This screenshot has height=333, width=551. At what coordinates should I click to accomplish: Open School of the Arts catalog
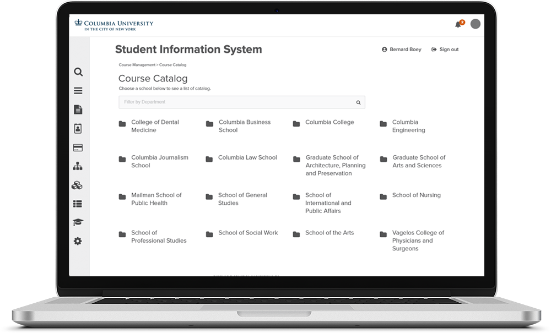(329, 233)
